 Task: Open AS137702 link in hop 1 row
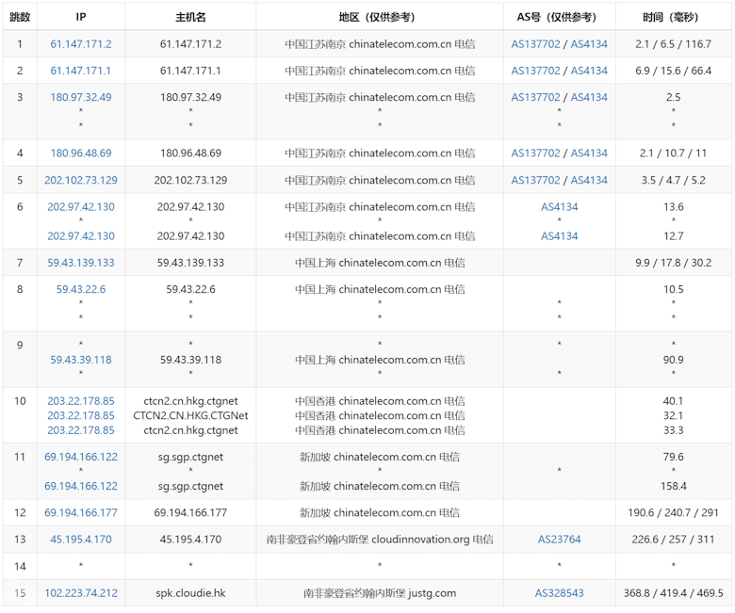[535, 44]
